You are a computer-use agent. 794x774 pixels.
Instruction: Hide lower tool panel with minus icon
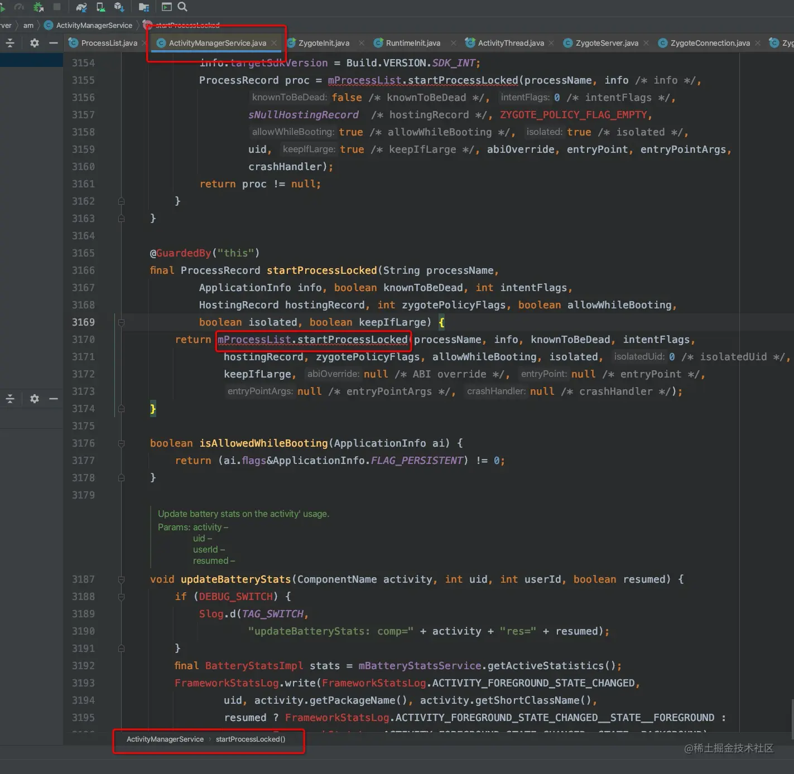(54, 399)
